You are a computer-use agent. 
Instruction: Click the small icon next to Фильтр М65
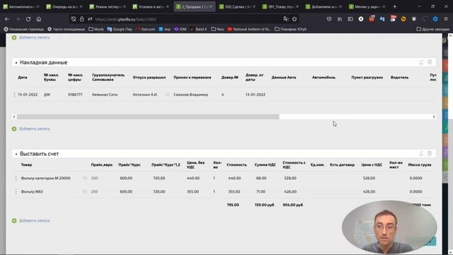pos(85,191)
